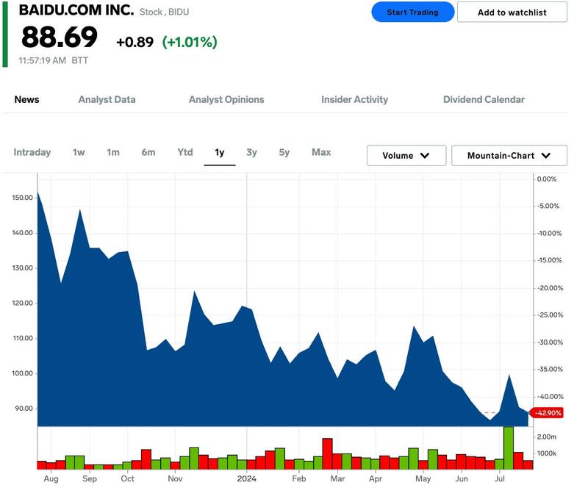Screen dimensions: 588x499
Task: Click the +0.89 price change value
Action: 135,42
